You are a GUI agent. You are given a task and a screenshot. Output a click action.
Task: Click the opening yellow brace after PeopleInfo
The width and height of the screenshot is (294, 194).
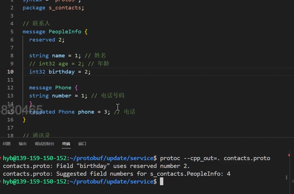[86, 32]
